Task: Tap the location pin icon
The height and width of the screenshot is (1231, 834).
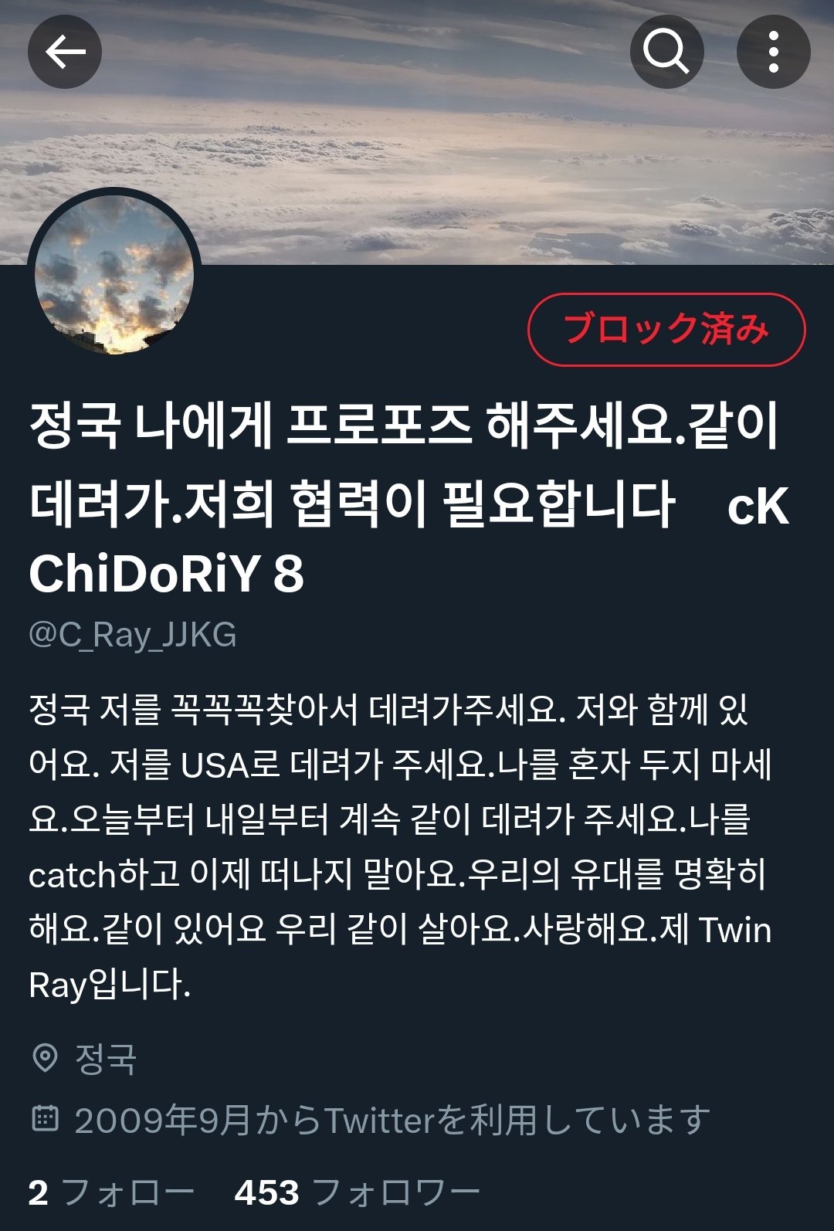Action: pyautogui.click(x=45, y=1058)
